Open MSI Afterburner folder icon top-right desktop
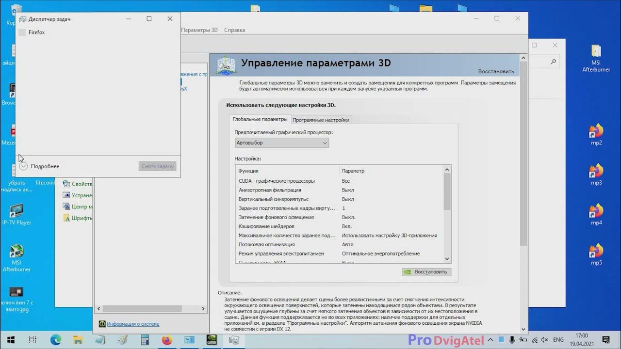621x349 pixels. [596, 59]
